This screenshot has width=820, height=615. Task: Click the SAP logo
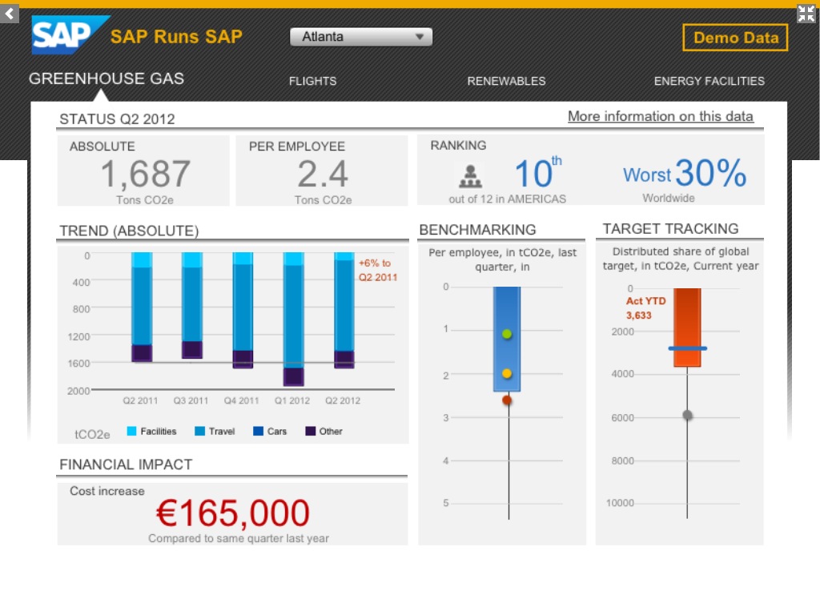point(70,35)
